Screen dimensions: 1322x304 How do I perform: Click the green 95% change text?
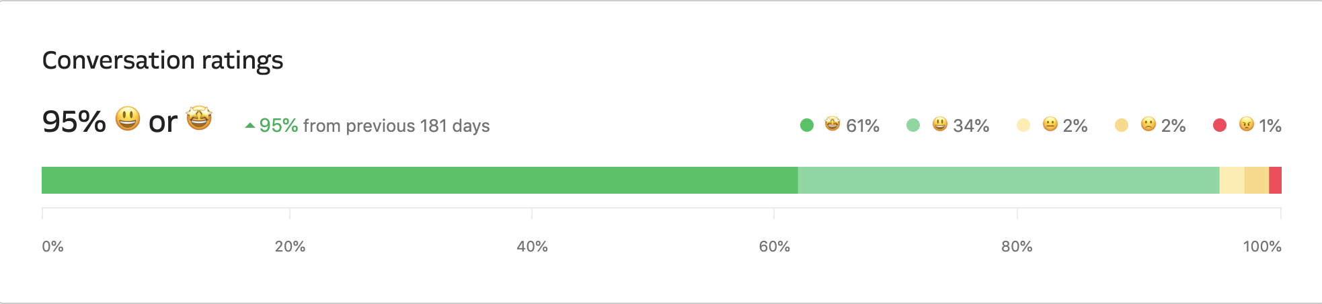278,126
